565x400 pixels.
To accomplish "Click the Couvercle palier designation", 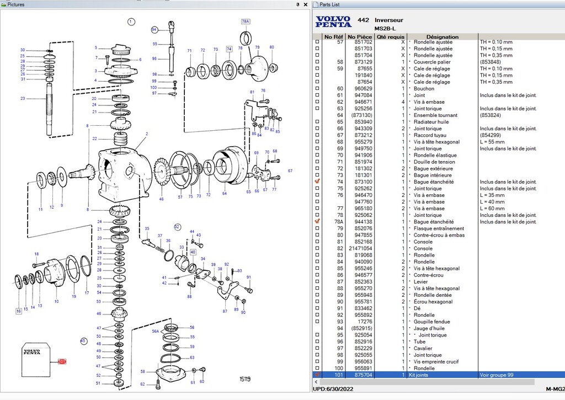I will [432, 62].
